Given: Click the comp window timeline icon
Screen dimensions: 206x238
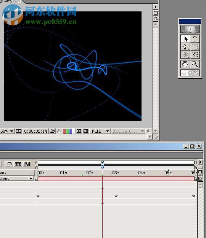Looking at the screenshot, I should pyautogui.click(x=155, y=13).
